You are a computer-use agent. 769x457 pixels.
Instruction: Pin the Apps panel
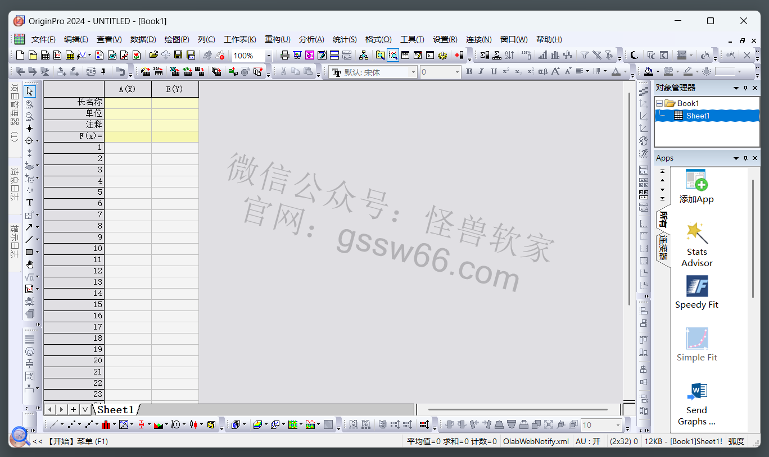coord(746,158)
